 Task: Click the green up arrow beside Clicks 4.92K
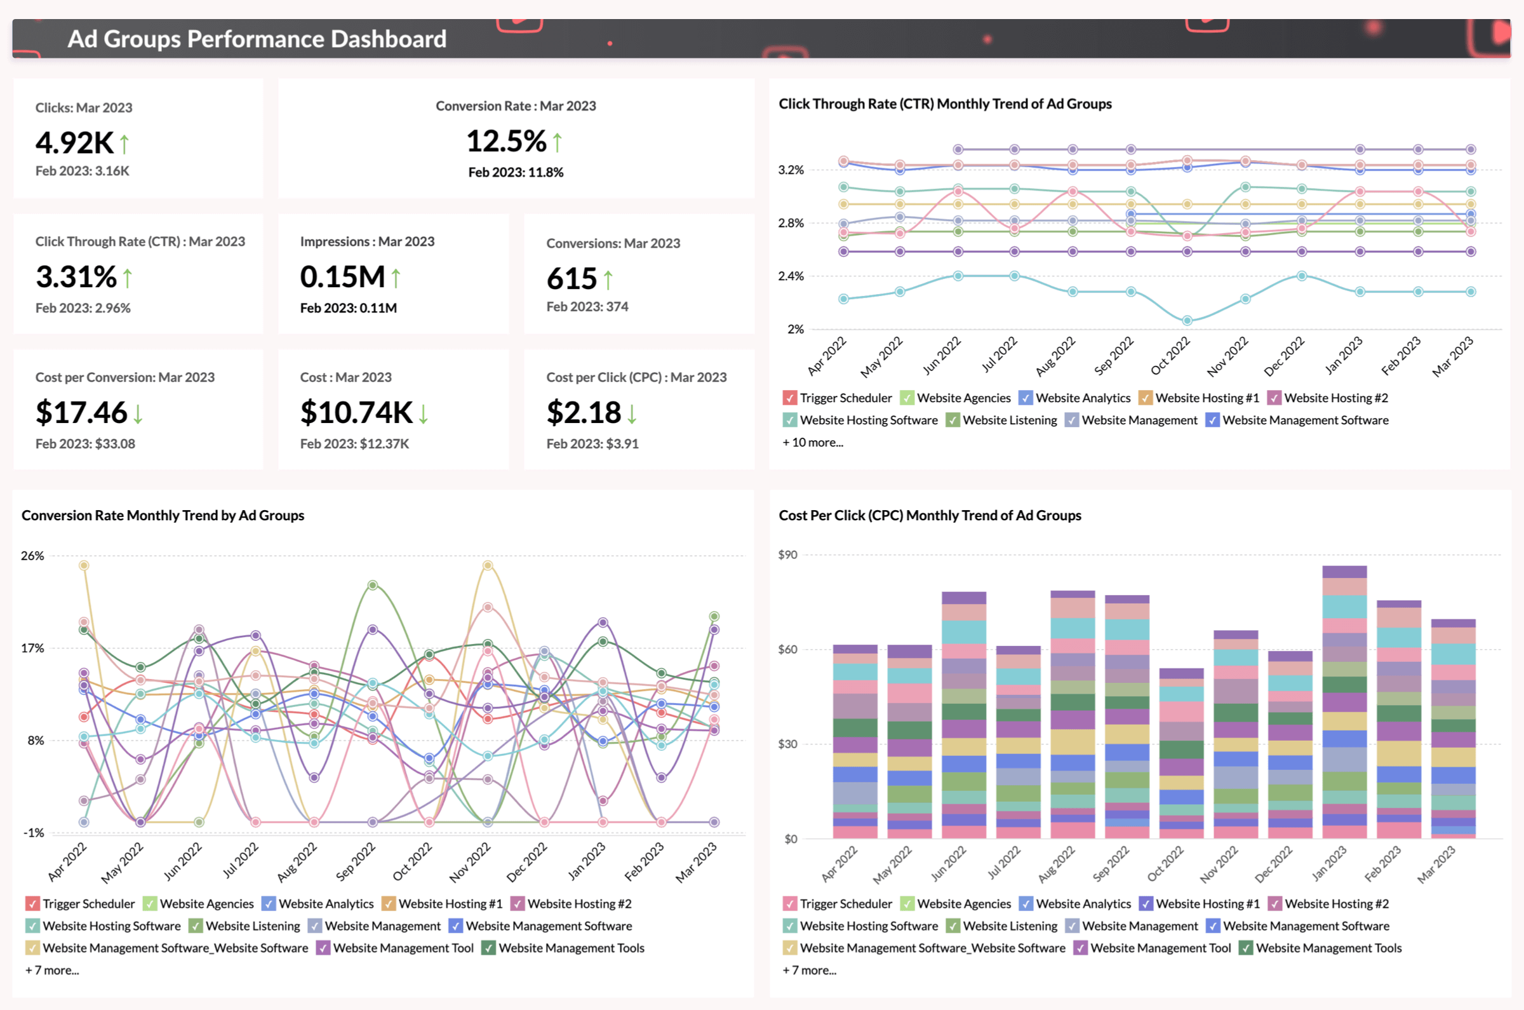coord(124,144)
